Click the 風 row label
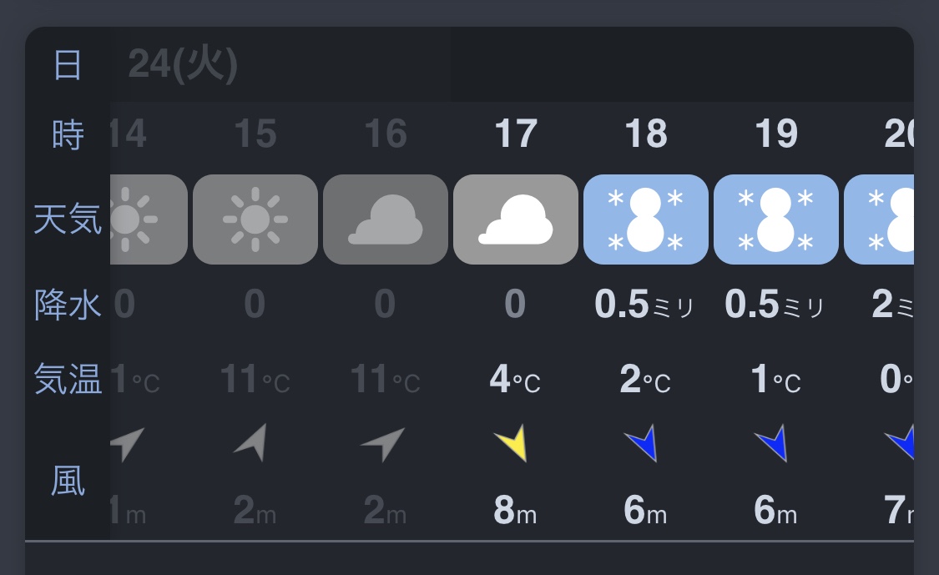This screenshot has width=939, height=575. pyautogui.click(x=68, y=482)
